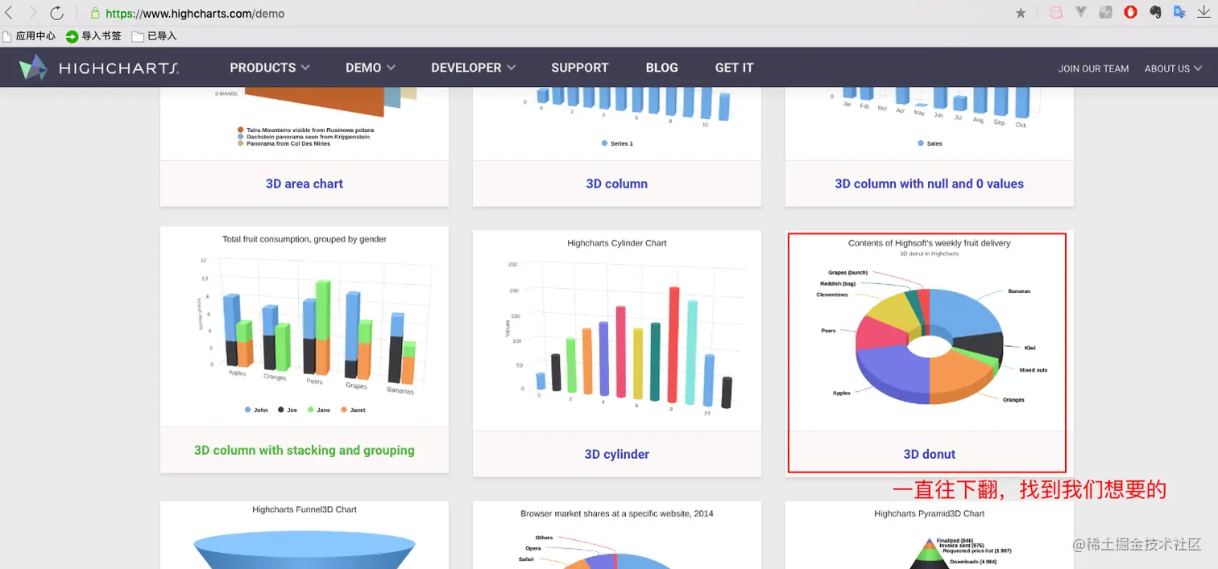Viewport: 1218px width, 569px height.
Task: Open the browser downloads arrow icon
Action: tap(1203, 12)
